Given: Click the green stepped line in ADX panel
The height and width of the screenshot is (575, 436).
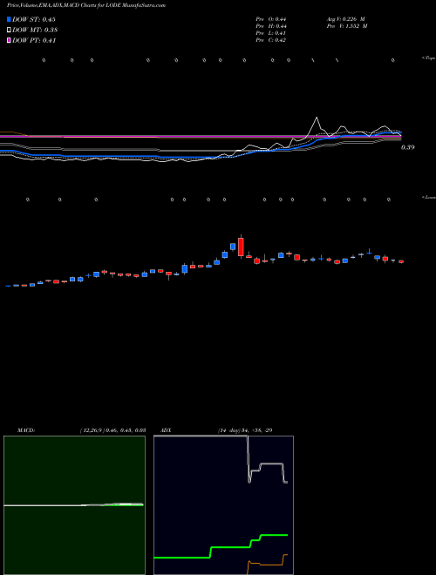Looking at the screenshot, I should tap(221, 547).
